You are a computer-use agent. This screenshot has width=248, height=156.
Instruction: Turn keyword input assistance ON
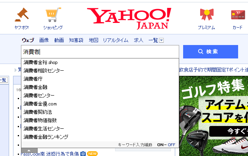click(160, 145)
